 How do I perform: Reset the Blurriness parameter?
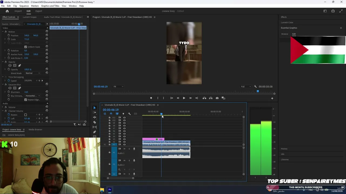(x=47, y=92)
